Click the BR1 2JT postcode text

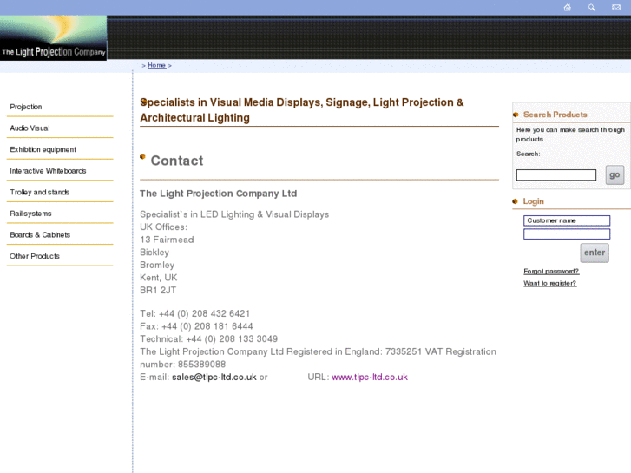[x=158, y=290]
